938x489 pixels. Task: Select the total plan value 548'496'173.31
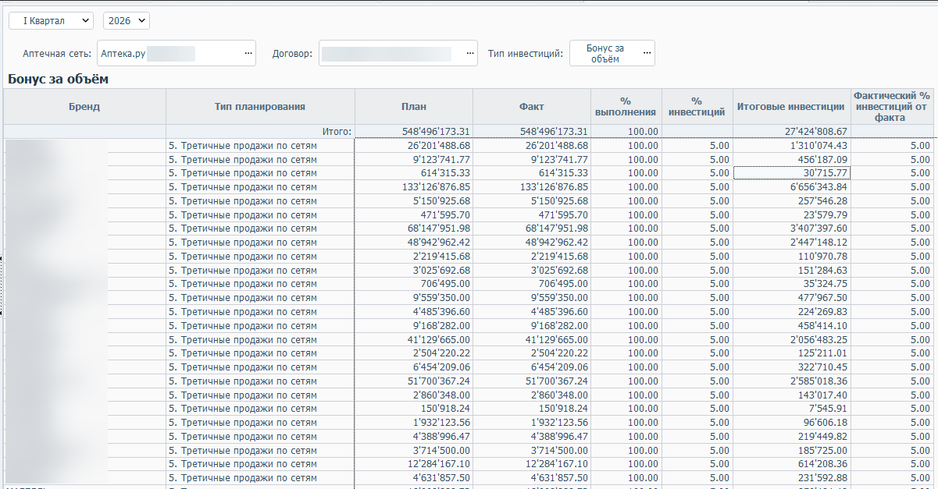point(414,132)
